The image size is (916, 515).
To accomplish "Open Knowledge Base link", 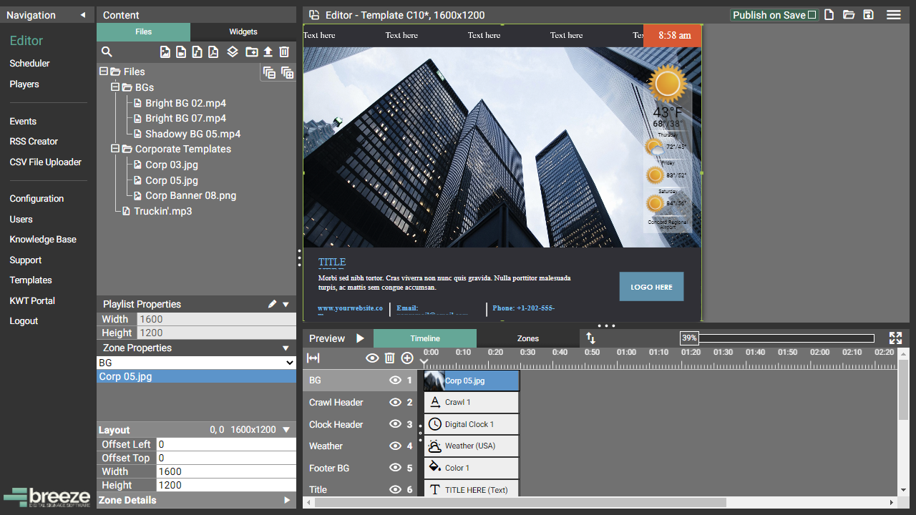I will (x=43, y=240).
